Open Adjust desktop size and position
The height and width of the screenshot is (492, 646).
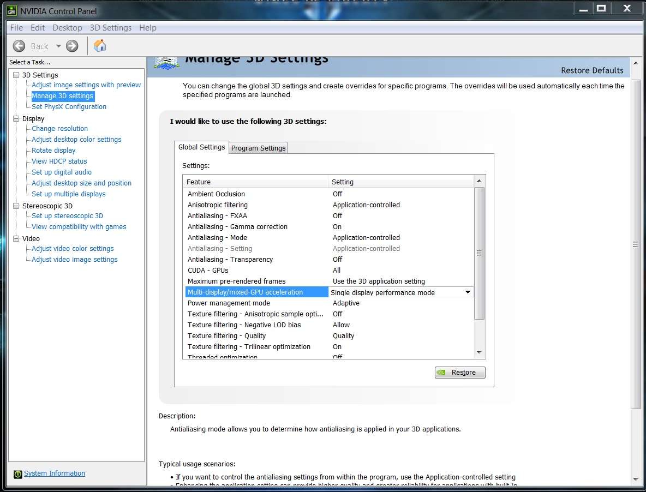(x=82, y=183)
